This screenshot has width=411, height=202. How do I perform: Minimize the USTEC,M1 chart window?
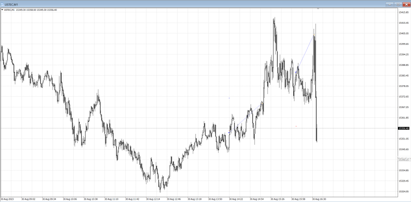[390, 4]
